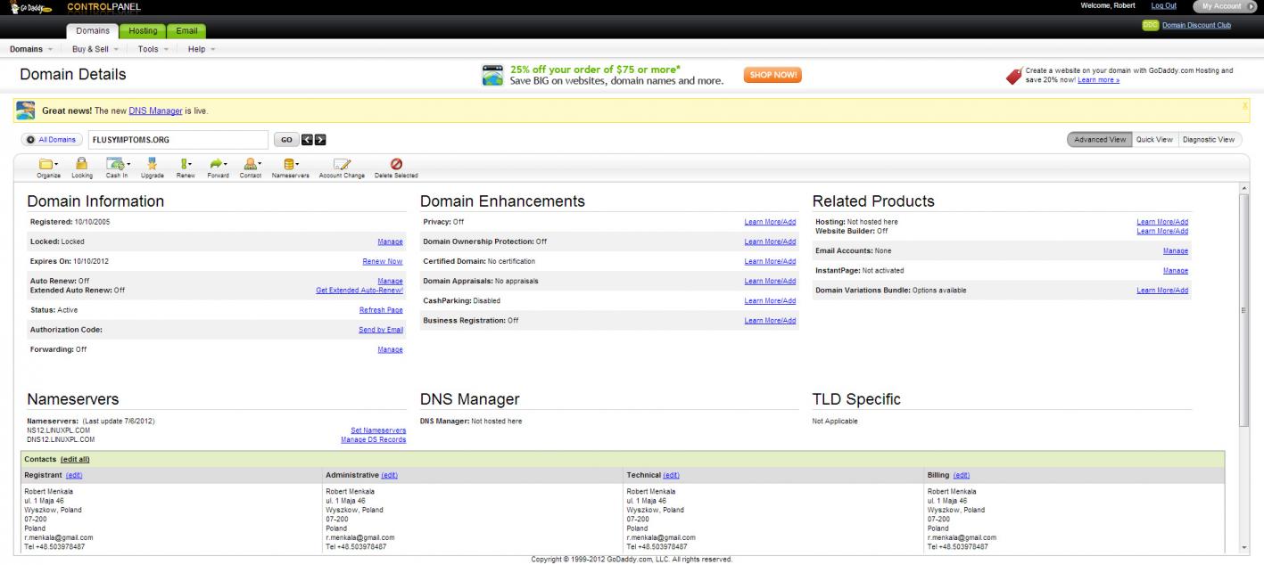Go to the previous domain arrow
The width and height of the screenshot is (1264, 565).
(307, 140)
